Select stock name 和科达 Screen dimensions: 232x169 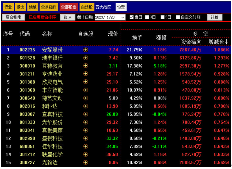click(x=50, y=106)
